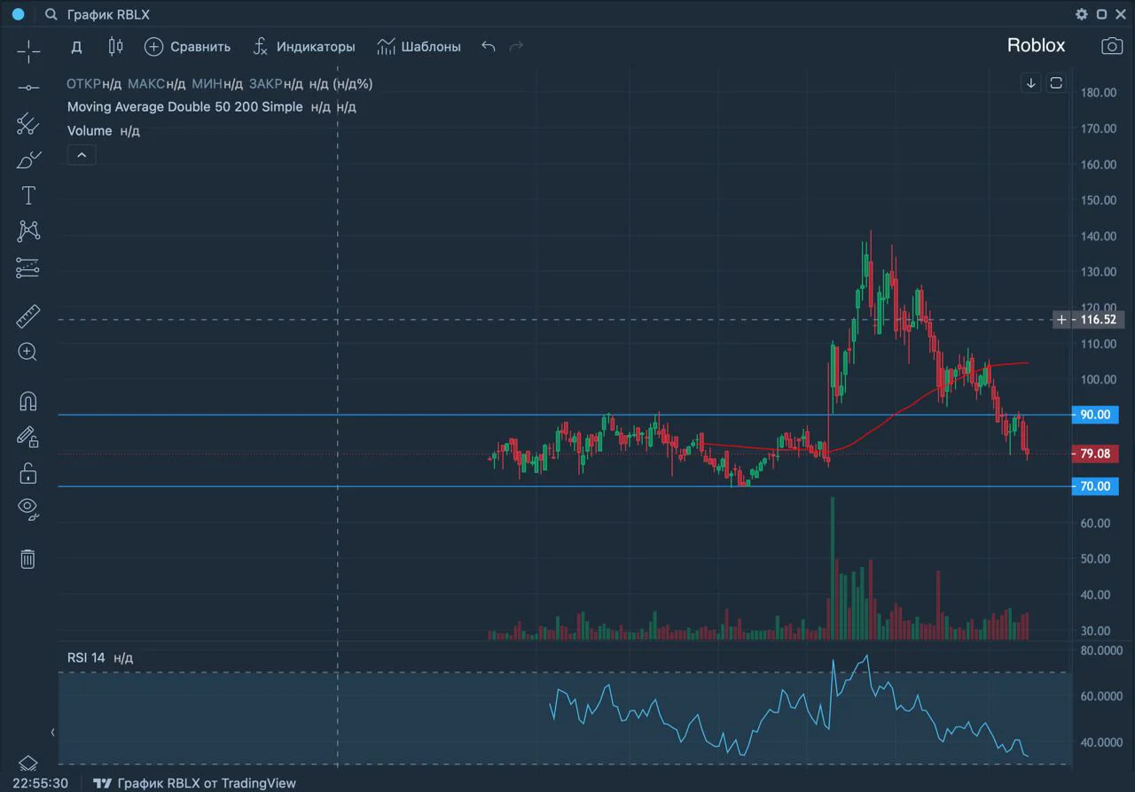The height and width of the screenshot is (792, 1135).
Task: Click the plus button beside 116.52
Action: pos(1061,320)
